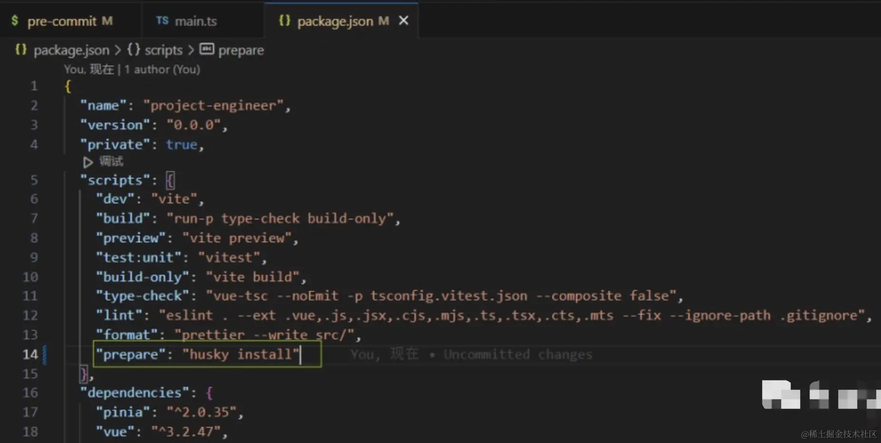The image size is (881, 443).
Task: Click the debug play triangle icon
Action: 88,162
